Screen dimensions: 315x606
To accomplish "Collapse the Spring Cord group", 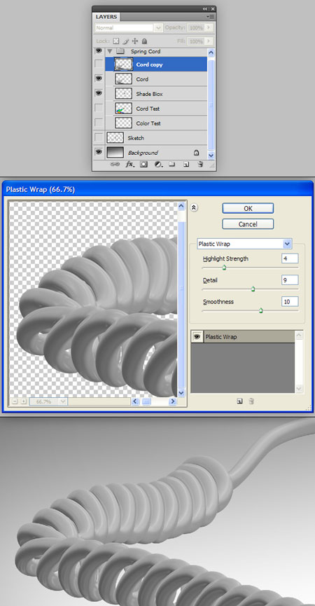I will 109,51.
